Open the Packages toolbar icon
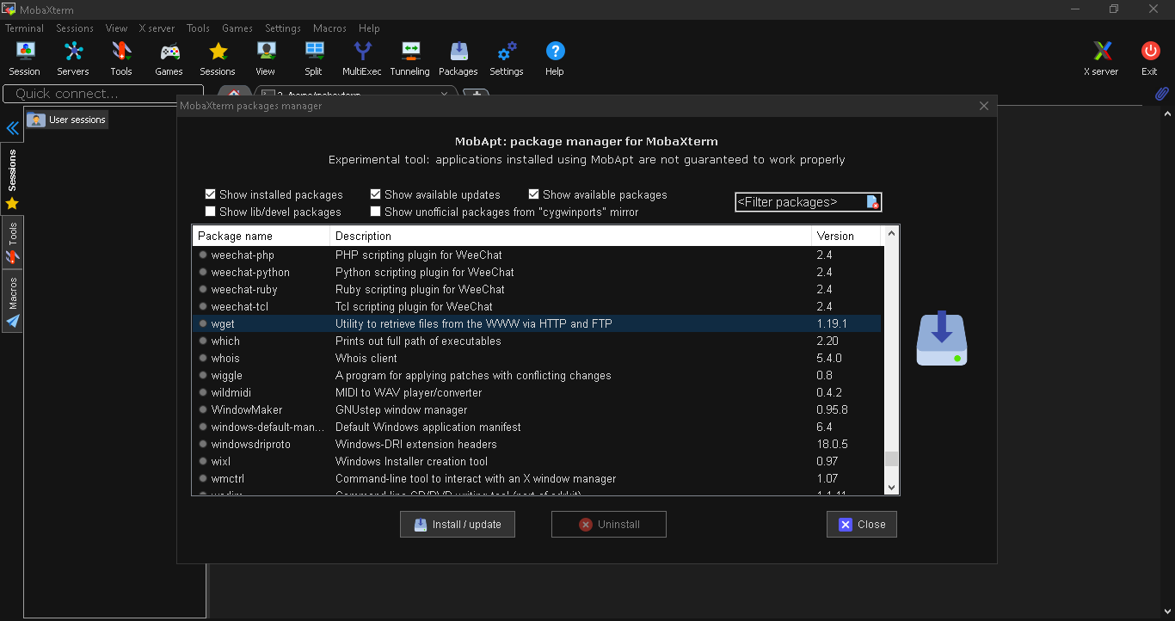The height and width of the screenshot is (621, 1175). (458, 58)
